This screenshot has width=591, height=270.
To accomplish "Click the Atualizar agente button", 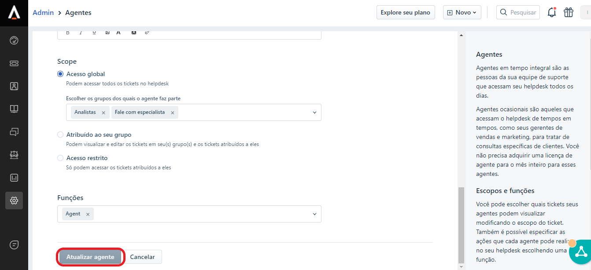I will click(90, 257).
